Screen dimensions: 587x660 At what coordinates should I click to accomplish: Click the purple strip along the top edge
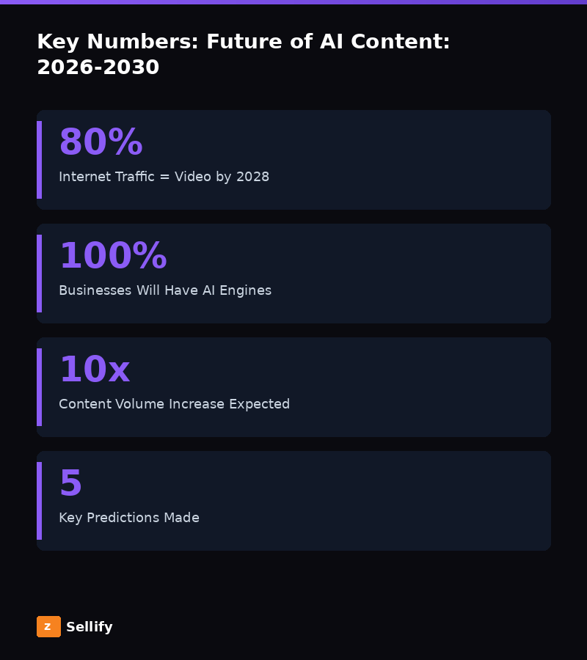[293, 2]
